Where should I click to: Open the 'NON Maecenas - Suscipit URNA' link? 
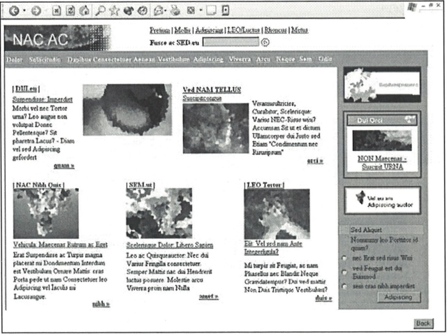[x=382, y=163]
